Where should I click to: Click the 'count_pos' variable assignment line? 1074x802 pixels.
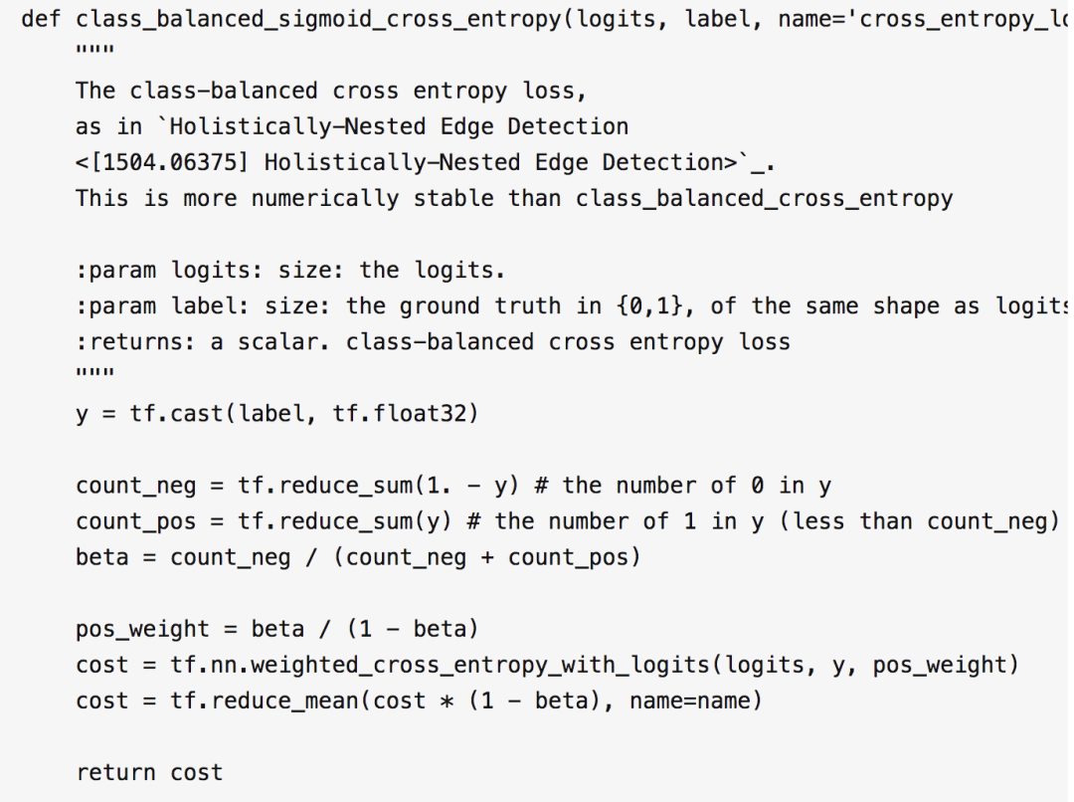point(568,521)
